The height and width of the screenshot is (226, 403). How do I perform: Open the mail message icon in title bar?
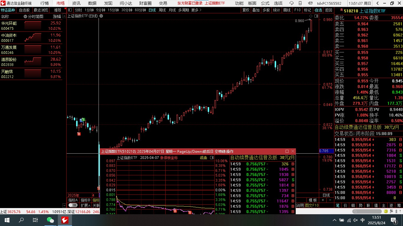pyautogui.click(x=310, y=3)
